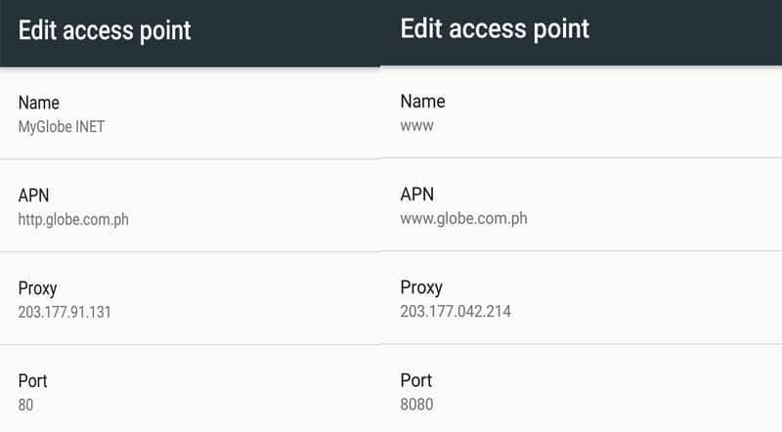Select the APN label above http.globe.com.ph
782x432 pixels.
click(33, 195)
